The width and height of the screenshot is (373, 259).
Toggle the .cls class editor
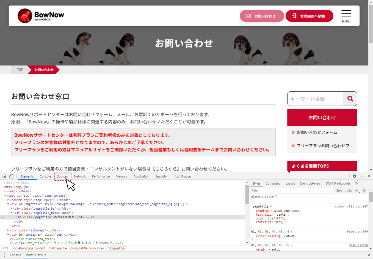(349, 190)
